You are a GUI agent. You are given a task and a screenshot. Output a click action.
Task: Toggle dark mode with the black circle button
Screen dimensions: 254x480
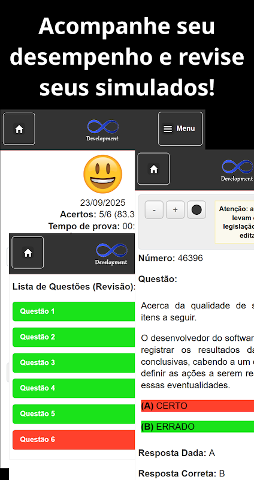tap(196, 209)
